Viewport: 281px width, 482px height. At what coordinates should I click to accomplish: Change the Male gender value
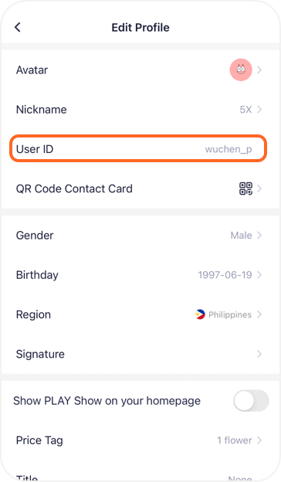241,235
